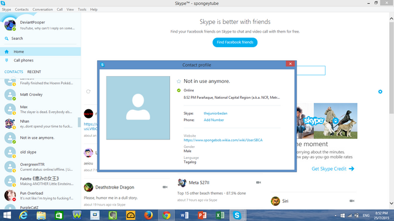The image size is (394, 221).
Task: Show hidden tray icons arrow
Action: click(336, 215)
